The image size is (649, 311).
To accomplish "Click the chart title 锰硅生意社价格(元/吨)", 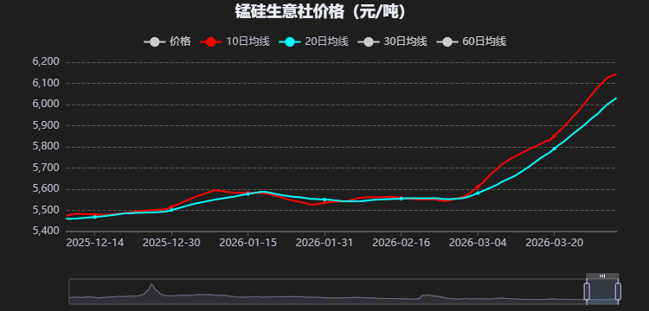I will (321, 11).
